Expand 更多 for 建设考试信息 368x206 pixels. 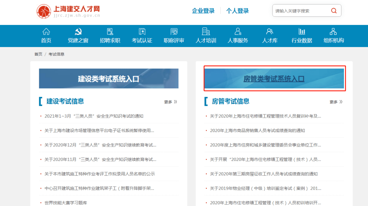[x=171, y=102]
